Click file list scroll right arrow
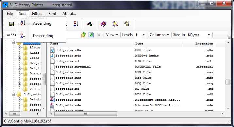234x127 pixels. coord(222,114)
